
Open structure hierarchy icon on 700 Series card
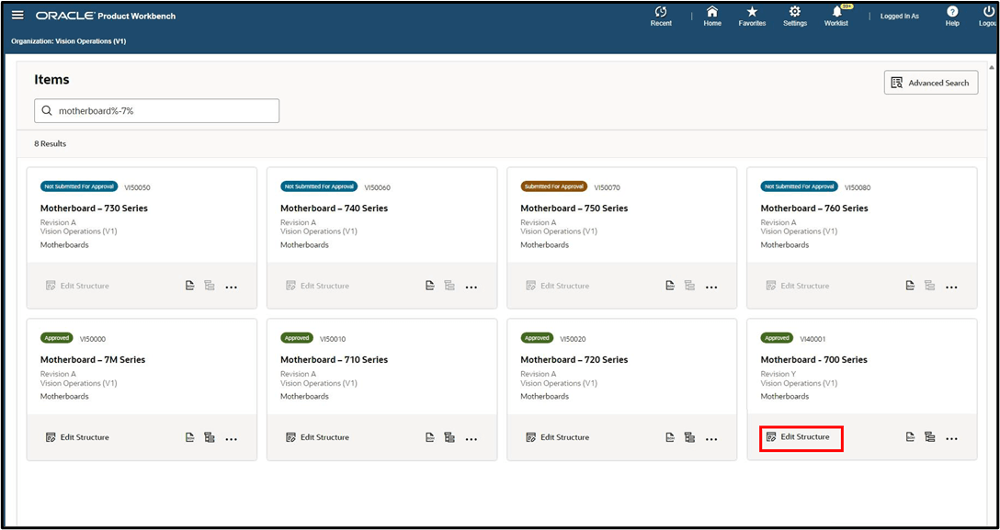coord(930,437)
